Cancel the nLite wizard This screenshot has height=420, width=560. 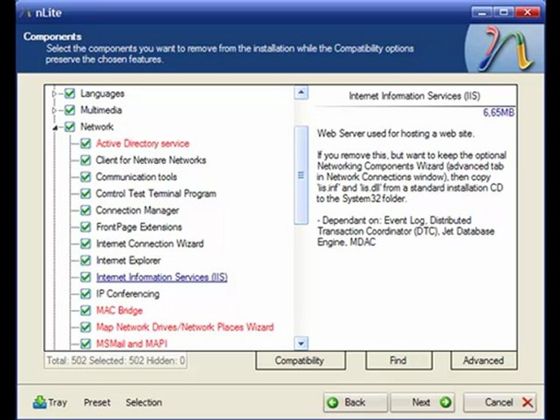coord(500,402)
